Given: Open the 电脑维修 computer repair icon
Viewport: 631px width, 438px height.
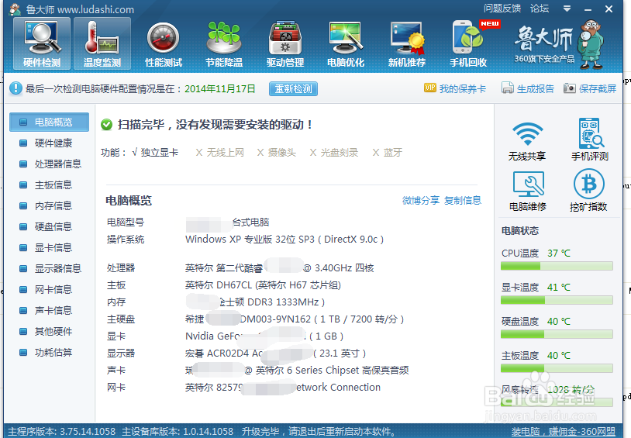Looking at the screenshot, I should [528, 191].
